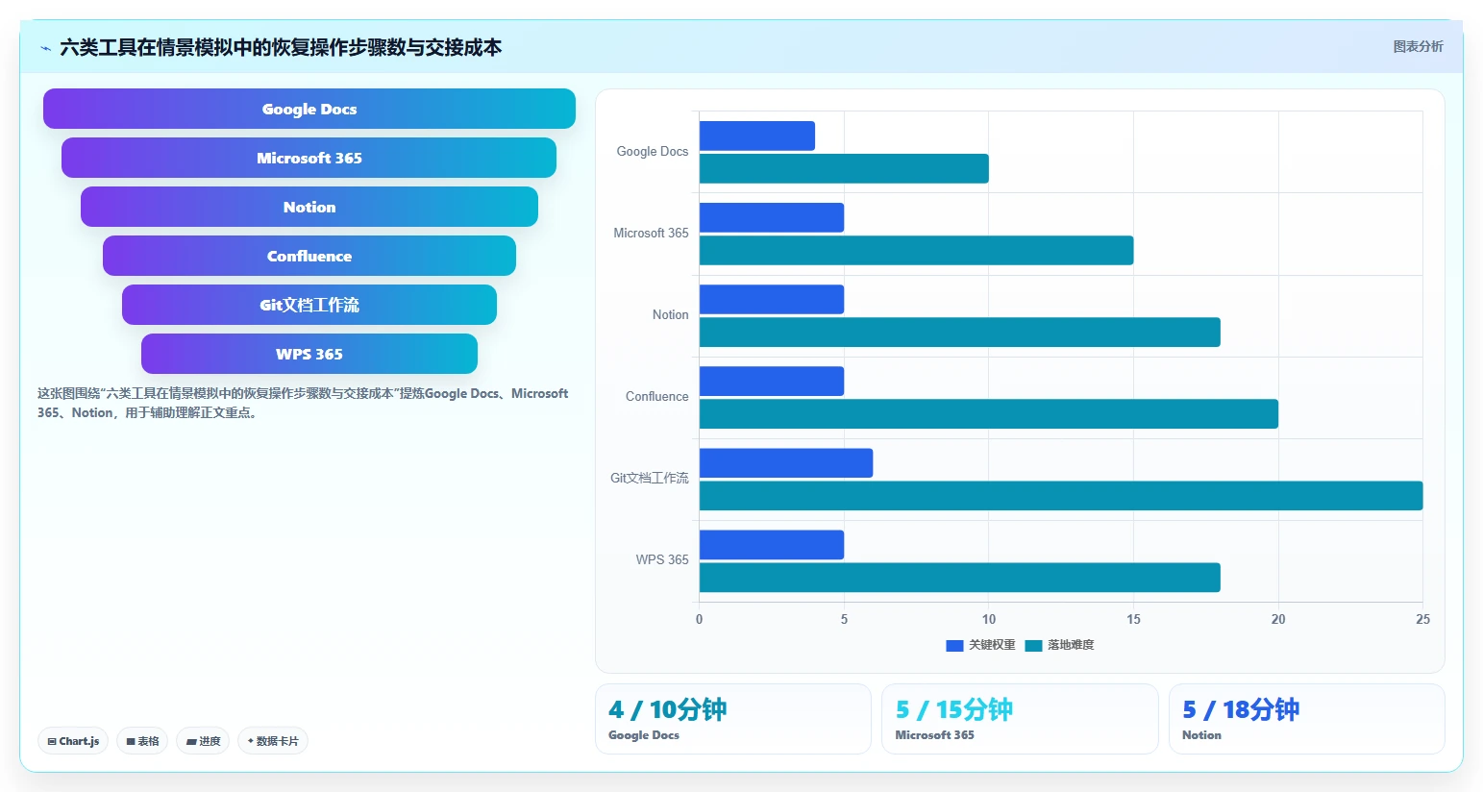Click the 10 tick on the x-axis
The width and height of the screenshot is (1483, 792).
click(989, 620)
